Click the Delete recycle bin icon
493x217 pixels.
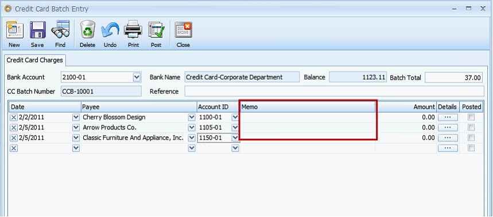coord(87,34)
